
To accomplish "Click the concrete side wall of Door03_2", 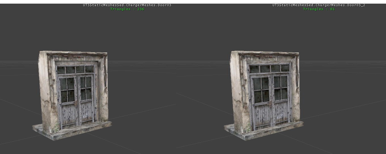I will (x=237, y=90).
